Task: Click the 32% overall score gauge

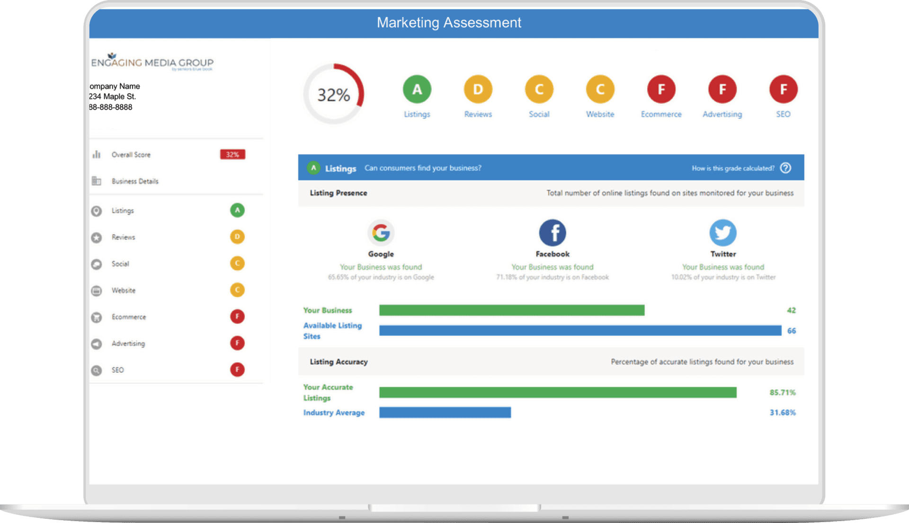Action: click(334, 94)
